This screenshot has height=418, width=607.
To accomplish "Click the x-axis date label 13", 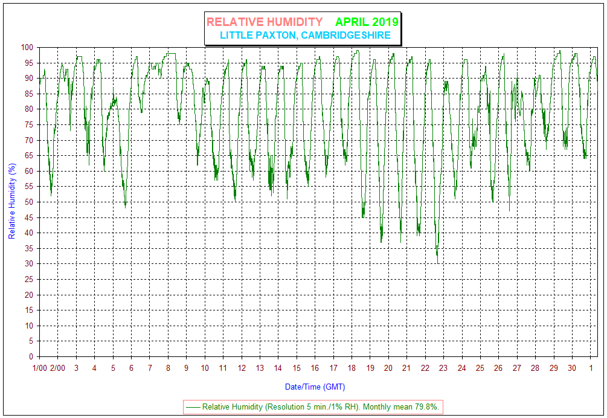I will point(260,368).
